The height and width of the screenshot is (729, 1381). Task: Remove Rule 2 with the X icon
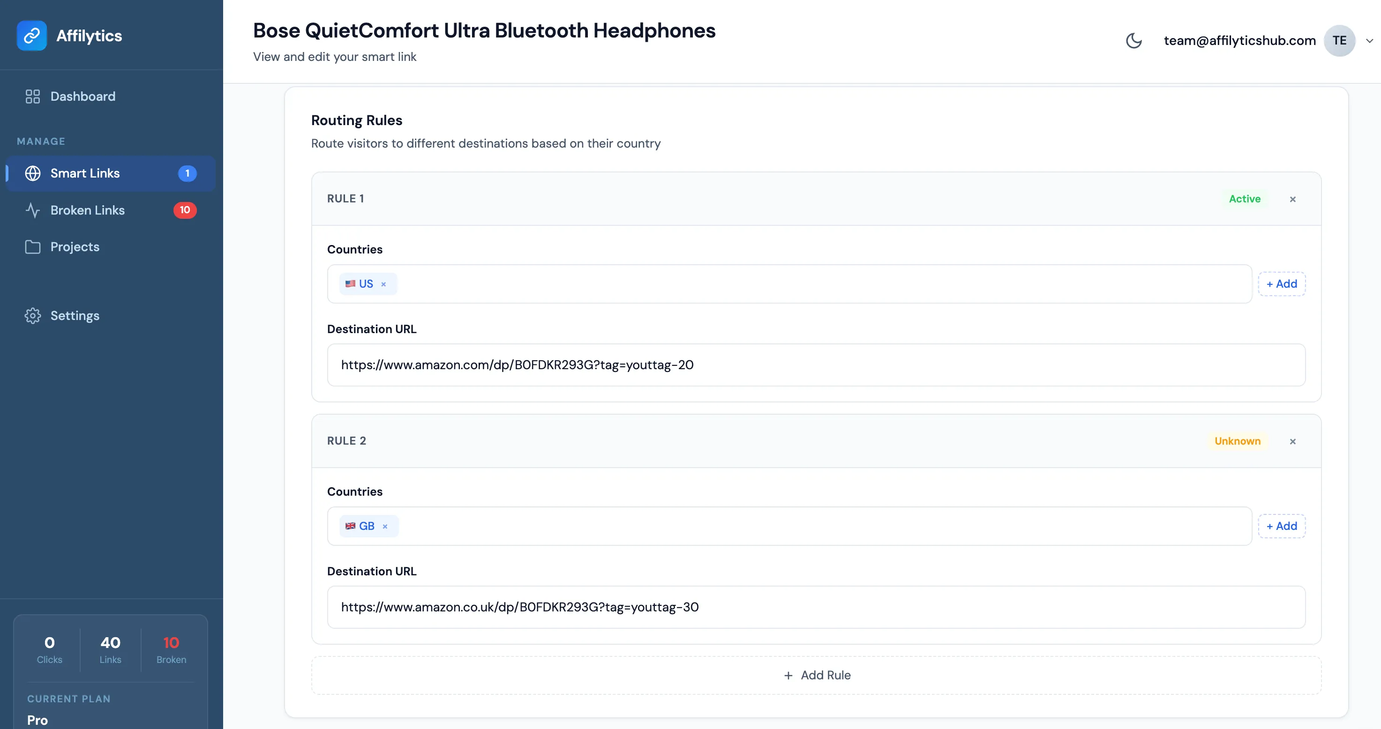tap(1292, 441)
